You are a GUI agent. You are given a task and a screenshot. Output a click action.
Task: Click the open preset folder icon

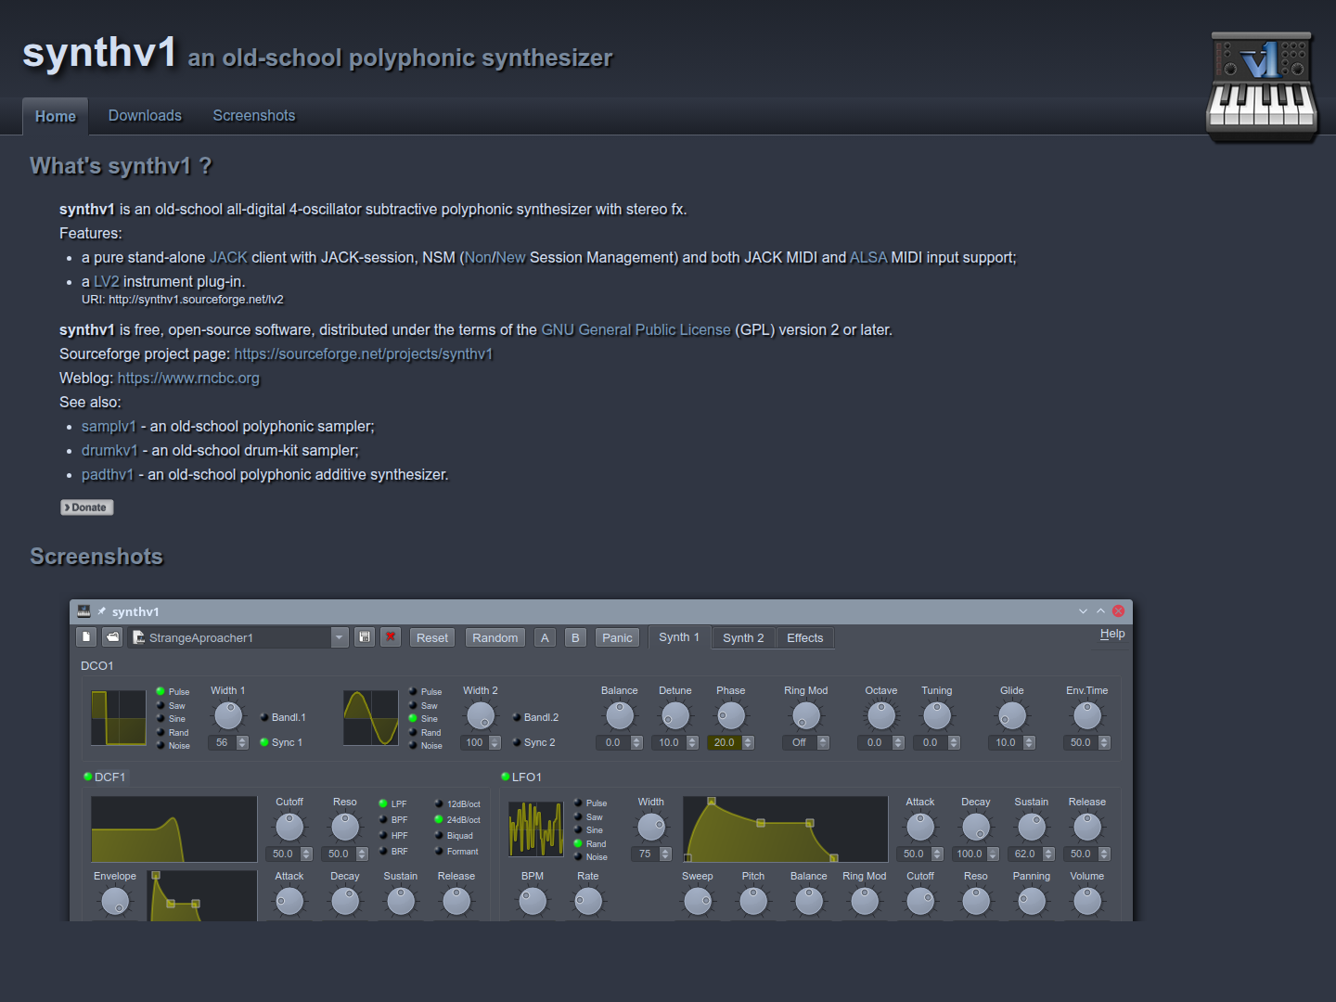(112, 637)
